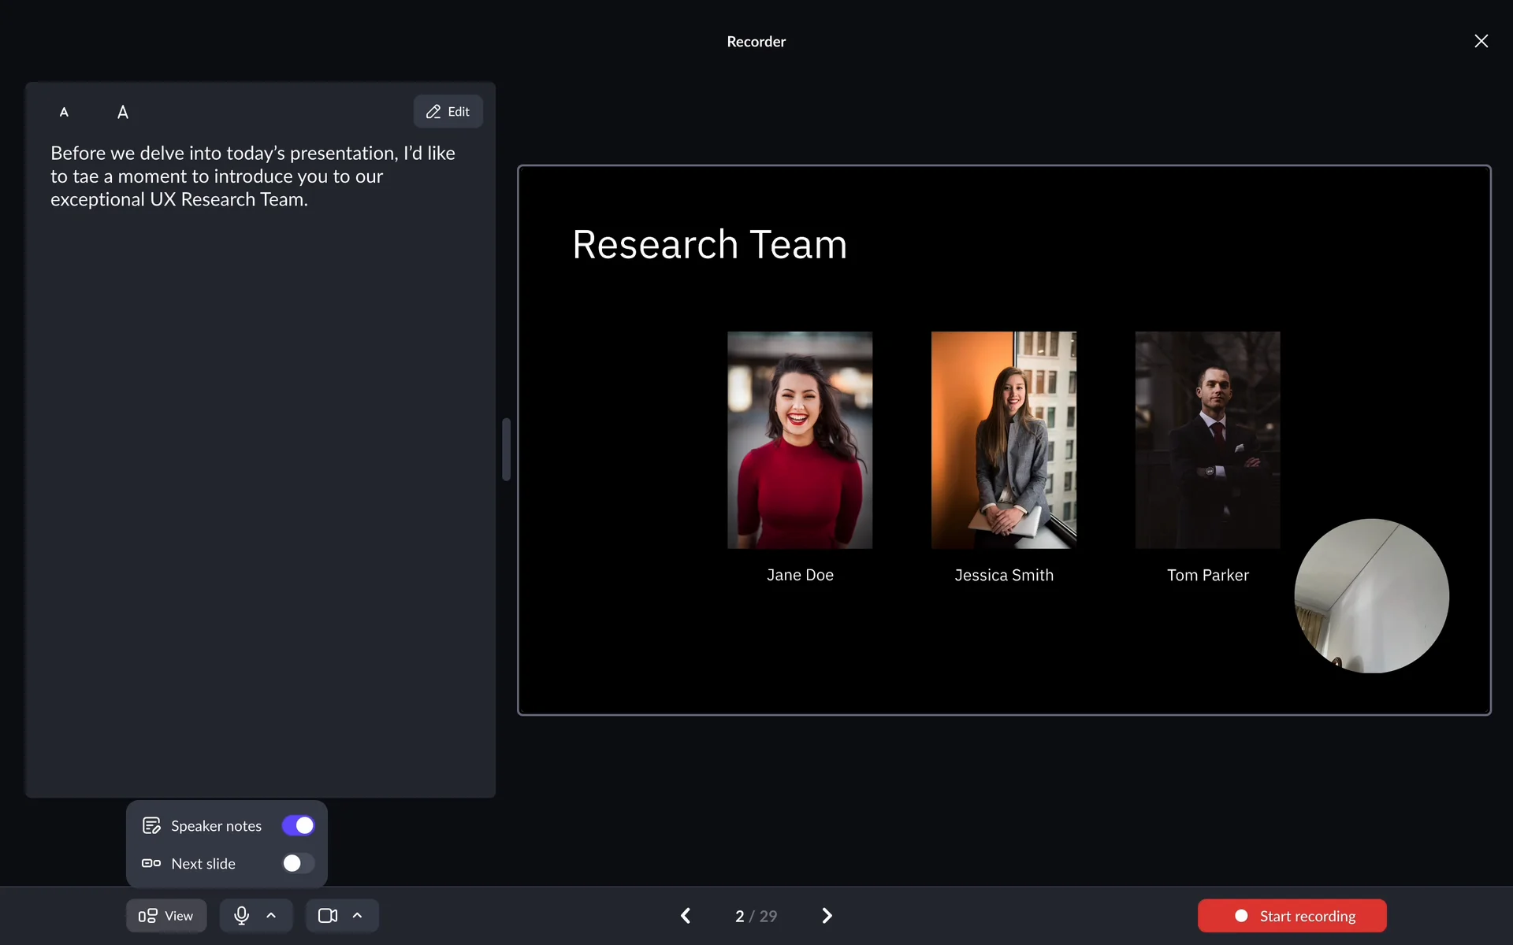This screenshot has height=945, width=1513.
Task: Expand camera options chevron
Action: [357, 915]
